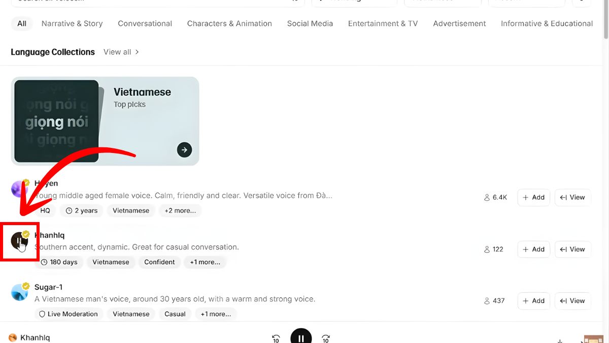Image resolution: width=609 pixels, height=343 pixels.
Task: Select the Narrative & Story category
Action: [x=72, y=23]
